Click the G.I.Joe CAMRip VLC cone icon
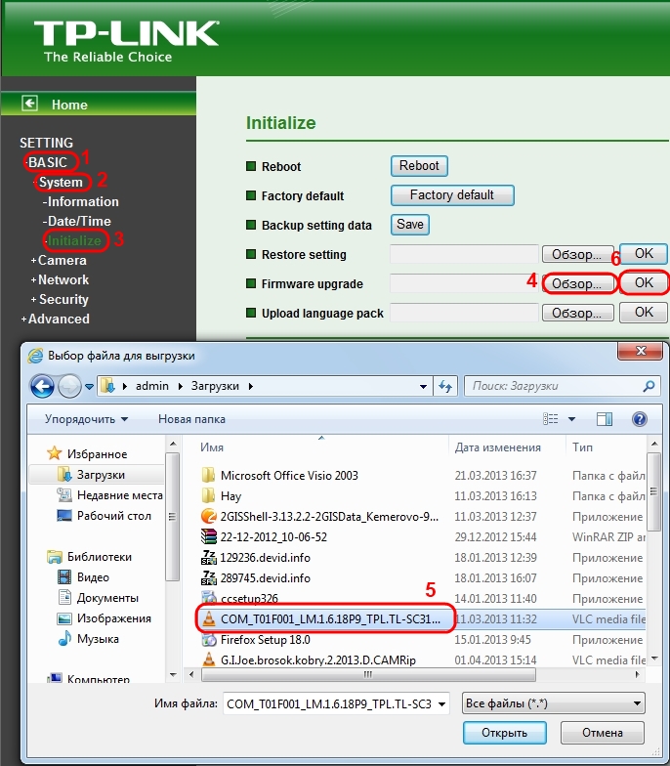Image resolution: width=670 pixels, height=766 pixels. 209,660
